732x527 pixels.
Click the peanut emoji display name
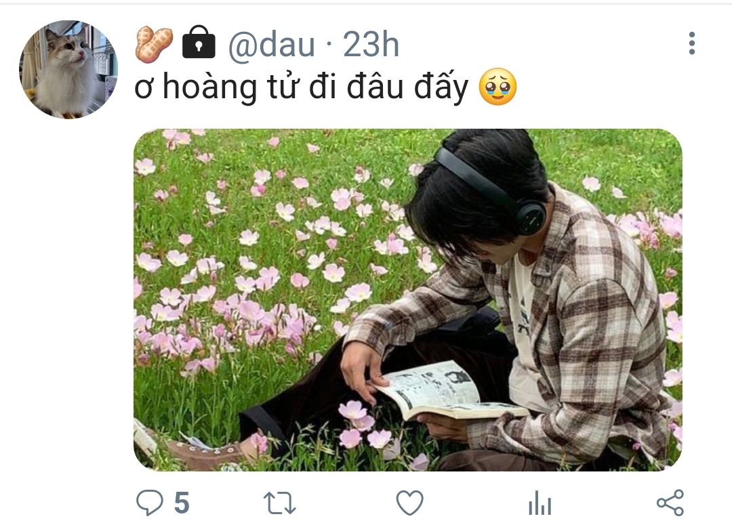tap(154, 44)
